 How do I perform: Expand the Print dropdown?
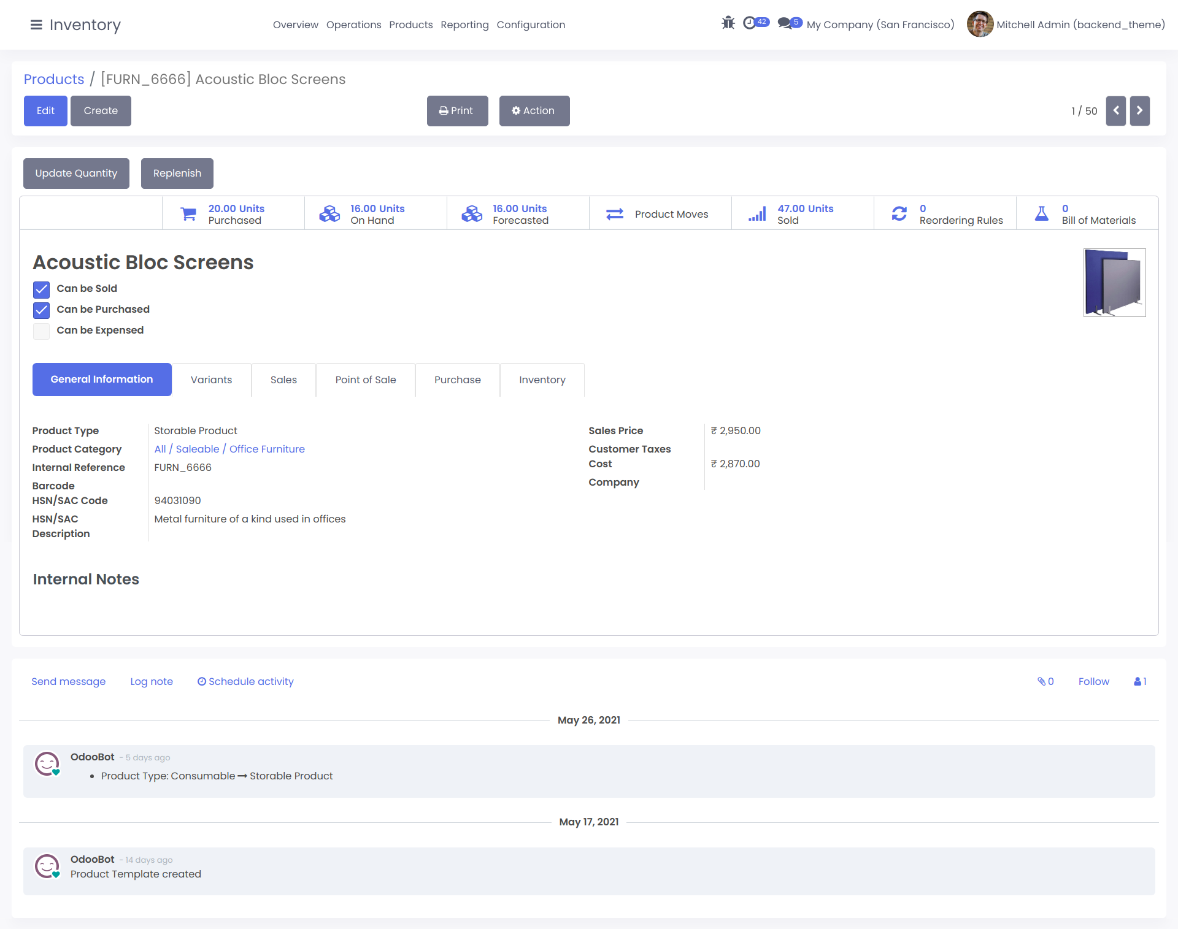click(x=457, y=111)
